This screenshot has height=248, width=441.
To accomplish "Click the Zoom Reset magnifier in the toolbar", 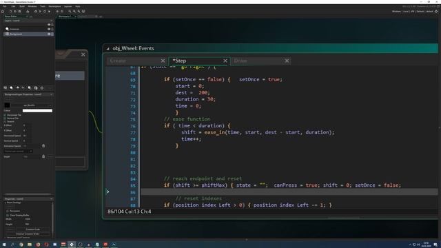I will [x=74, y=12].
